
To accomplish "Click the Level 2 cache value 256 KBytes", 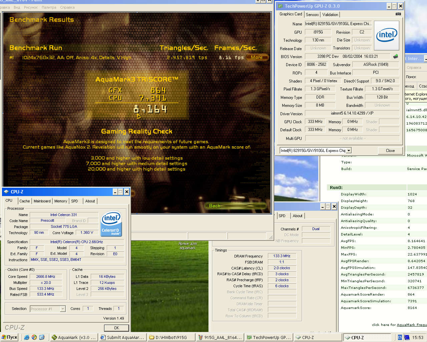I will tap(107, 289).
